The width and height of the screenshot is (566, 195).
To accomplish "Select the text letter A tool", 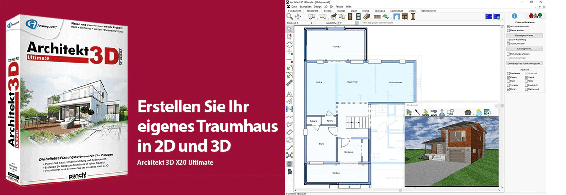I will tap(289, 93).
